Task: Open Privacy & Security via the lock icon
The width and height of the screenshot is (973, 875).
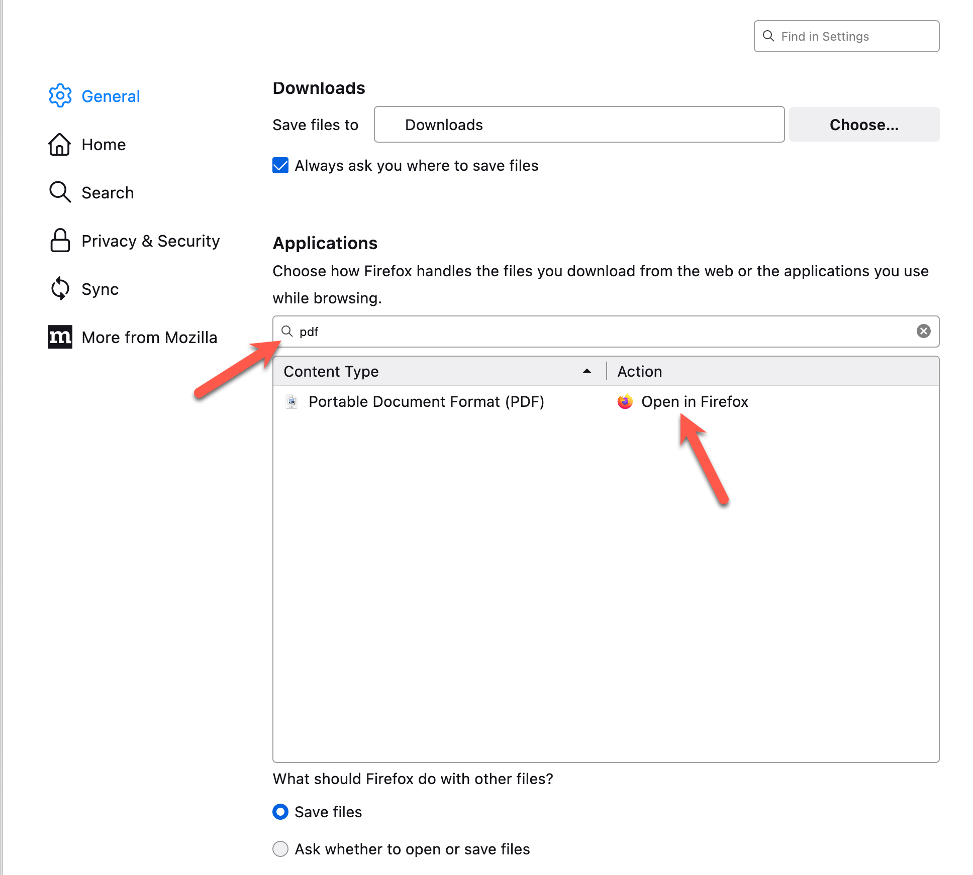Action: [60, 241]
